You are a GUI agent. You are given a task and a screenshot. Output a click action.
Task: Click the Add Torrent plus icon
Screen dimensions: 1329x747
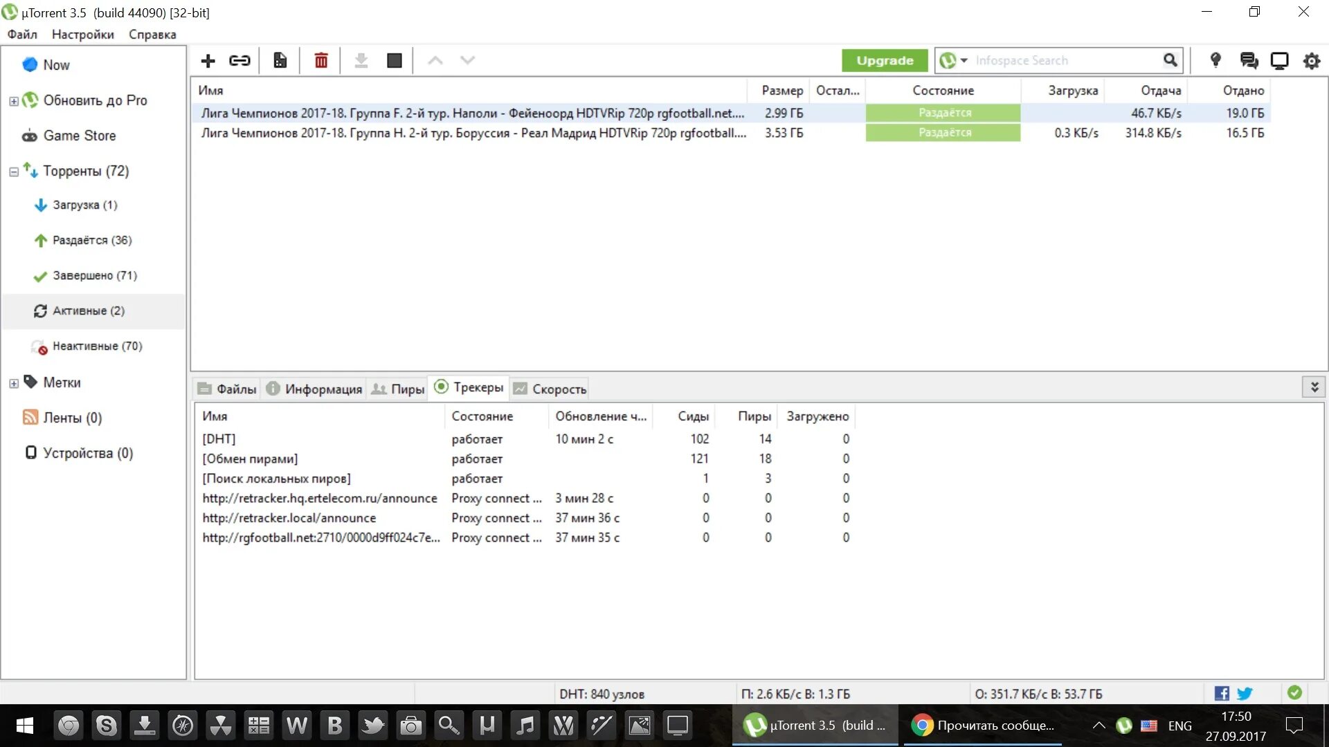[x=208, y=61]
